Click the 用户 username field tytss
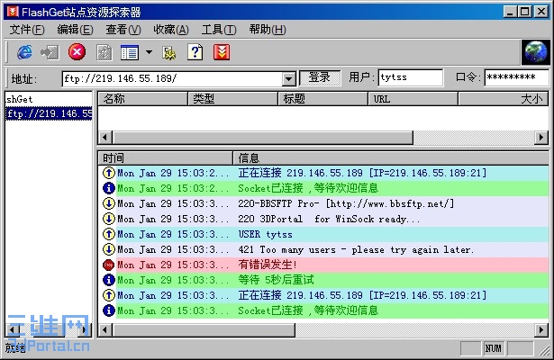Screen dimensions: 554x360 pos(411,77)
